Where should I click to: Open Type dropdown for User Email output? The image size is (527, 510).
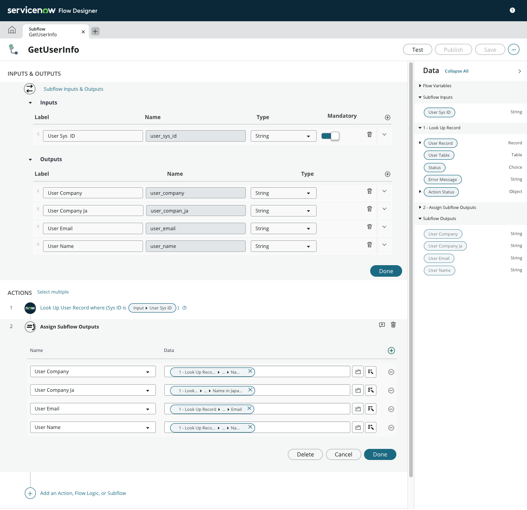tap(283, 228)
